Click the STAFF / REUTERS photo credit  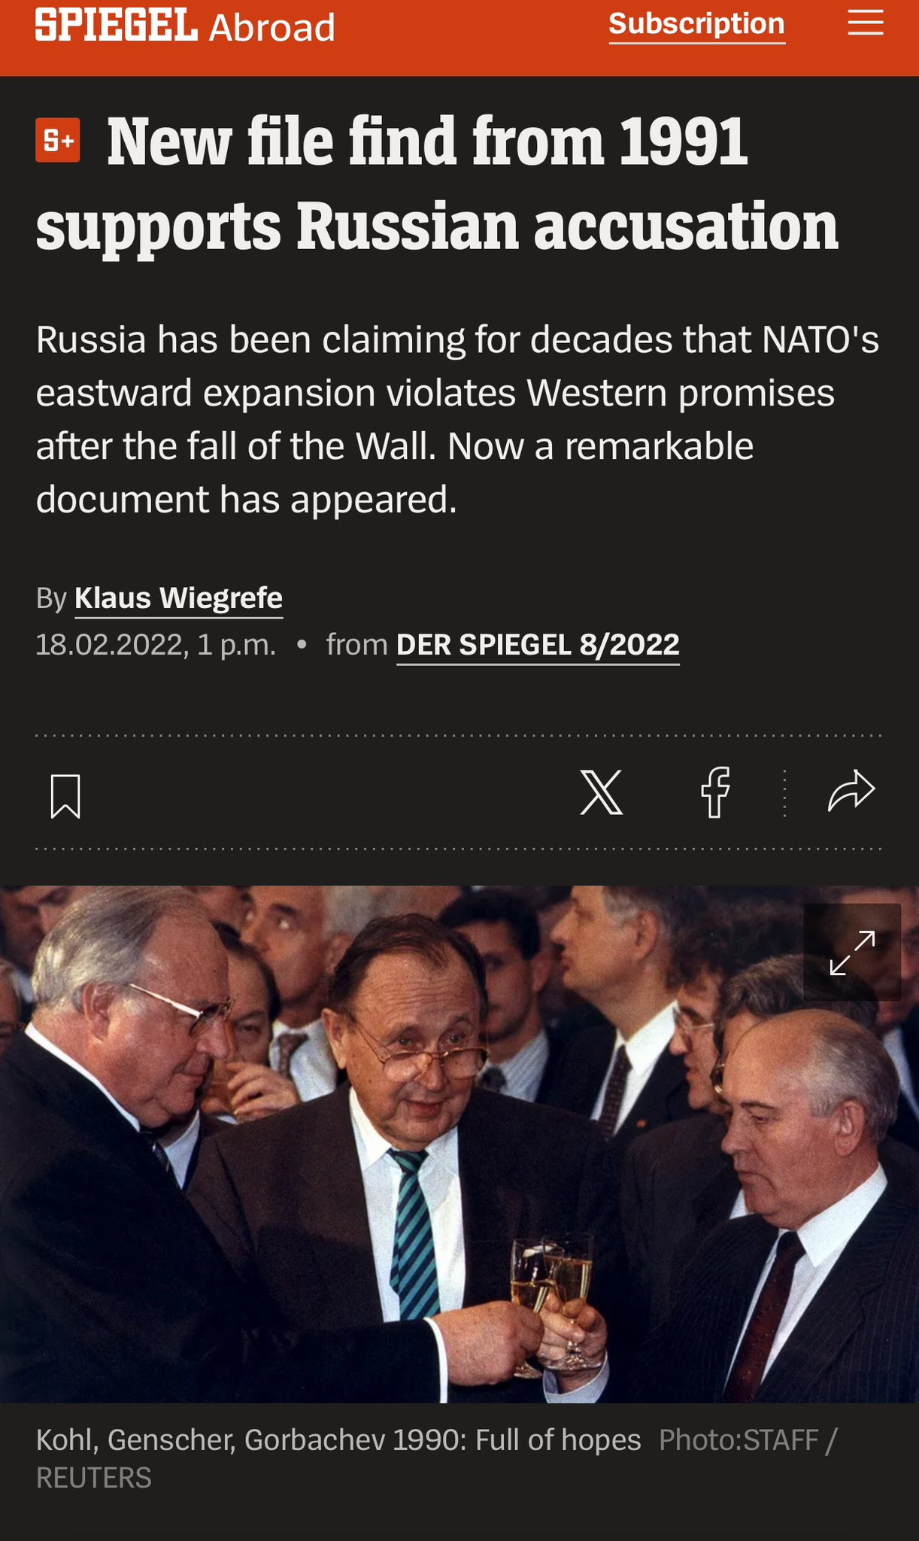pos(436,1458)
